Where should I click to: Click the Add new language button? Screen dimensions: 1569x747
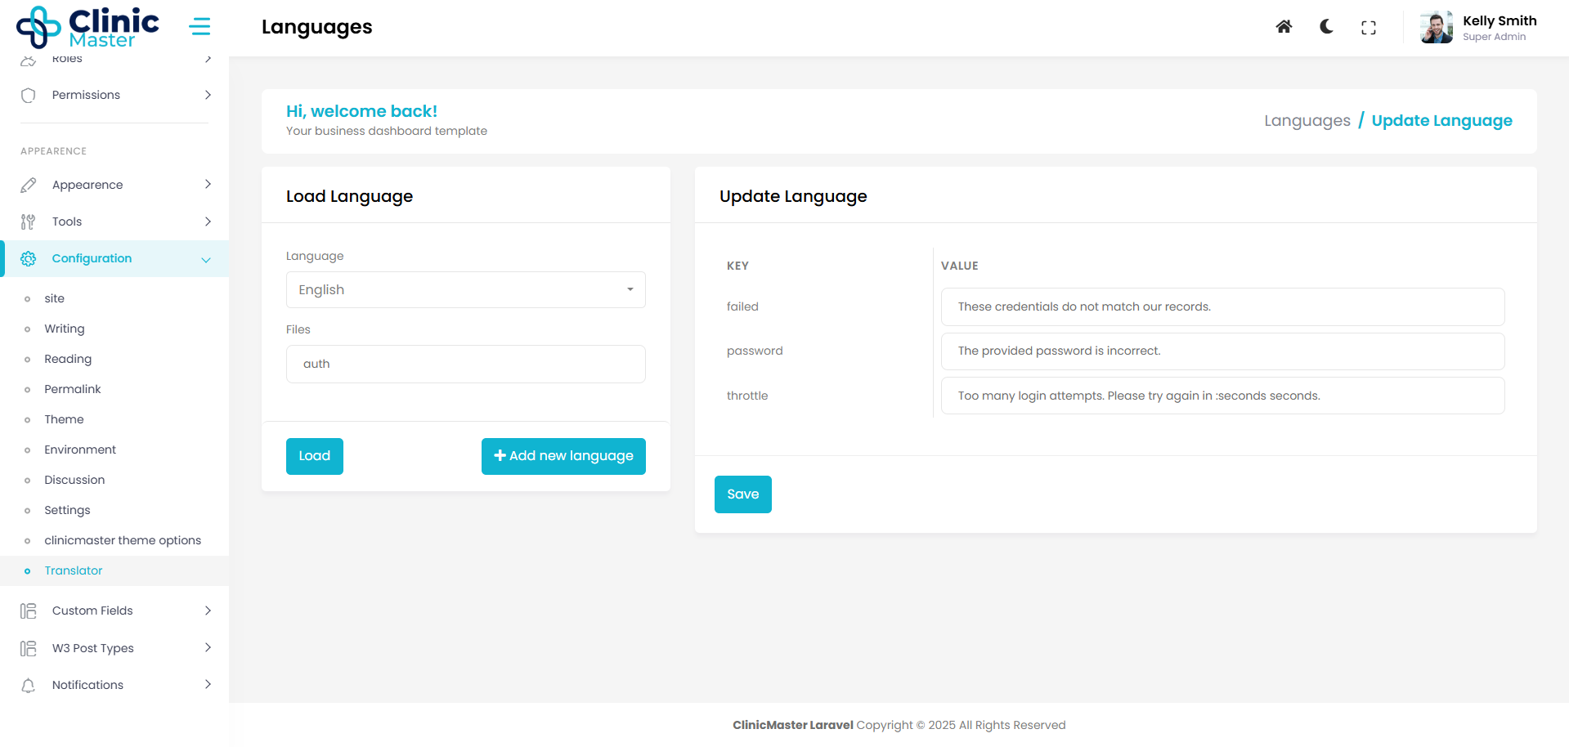(x=563, y=456)
